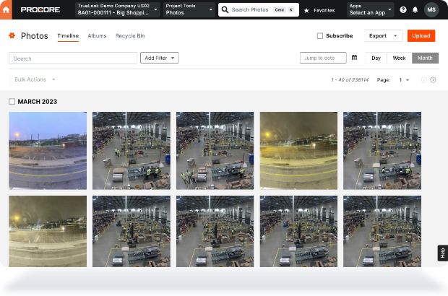Open the first-row rightmost warehouse photo
The image size is (448, 296).
click(382, 151)
